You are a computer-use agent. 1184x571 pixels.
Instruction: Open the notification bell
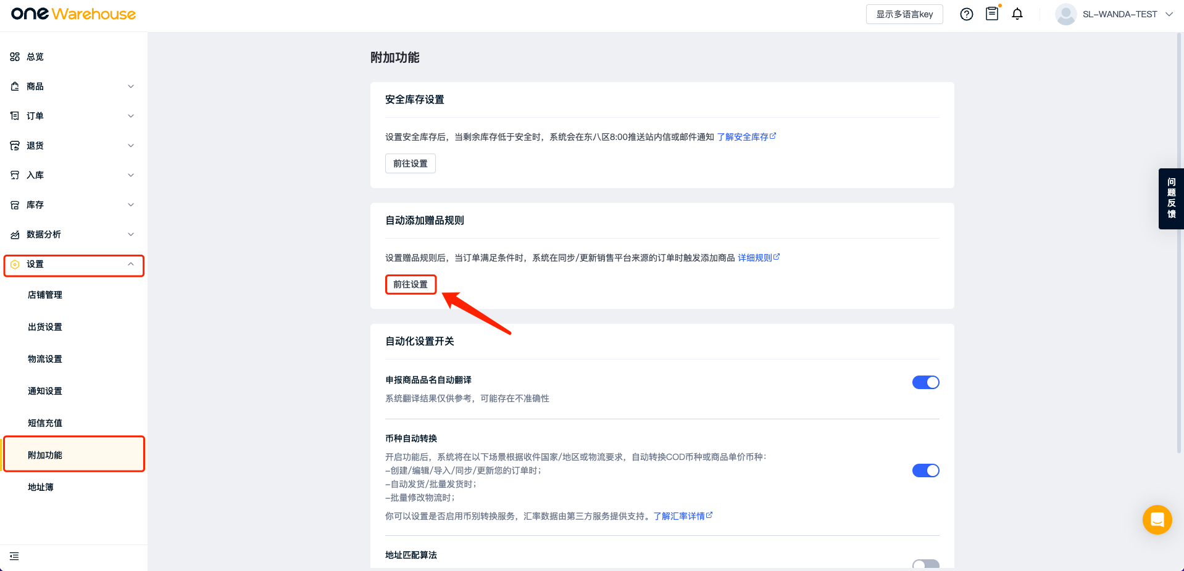(1017, 14)
